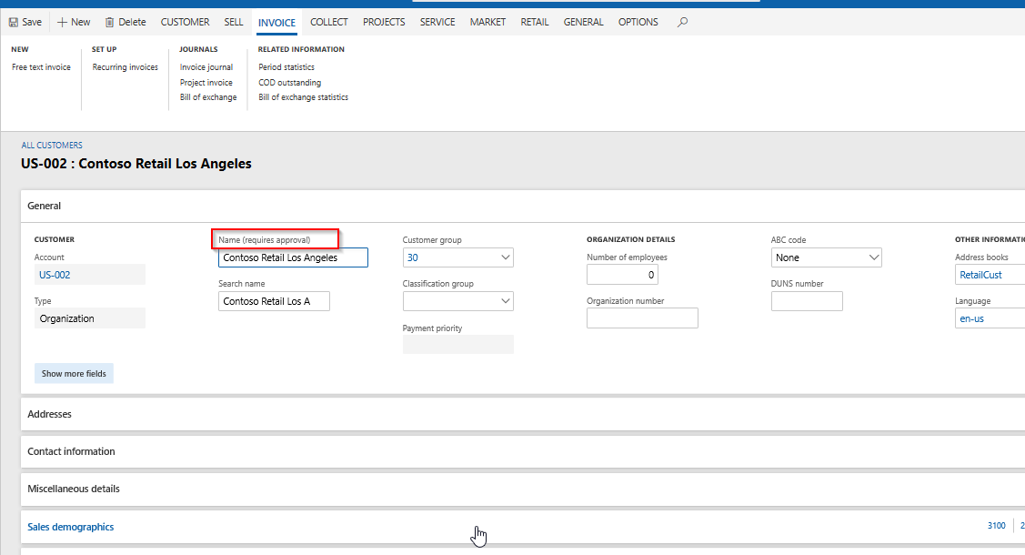Image resolution: width=1025 pixels, height=555 pixels.
Task: Expand the Miscellaneous details section
Action: 72,489
